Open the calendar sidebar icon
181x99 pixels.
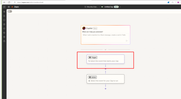pos(4,24)
